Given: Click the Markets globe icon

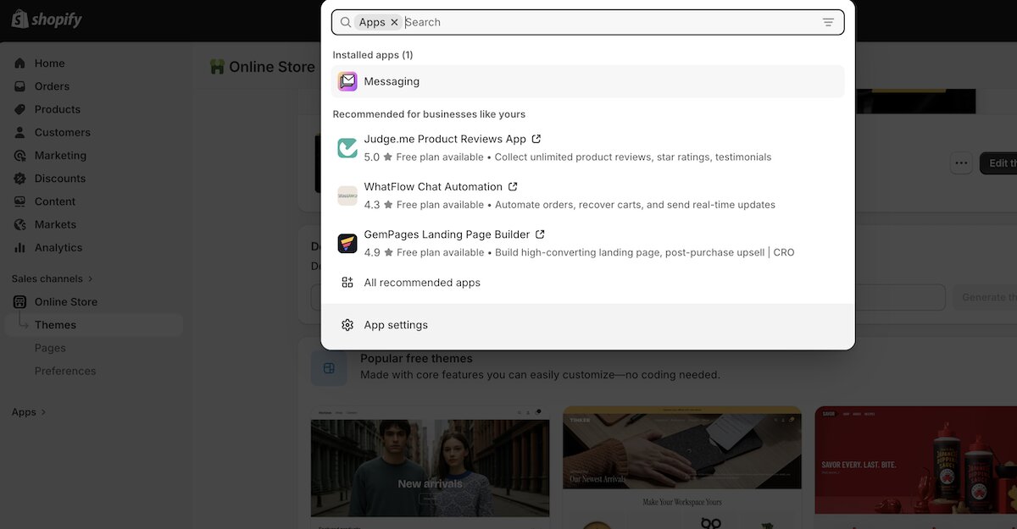Looking at the screenshot, I should point(19,224).
